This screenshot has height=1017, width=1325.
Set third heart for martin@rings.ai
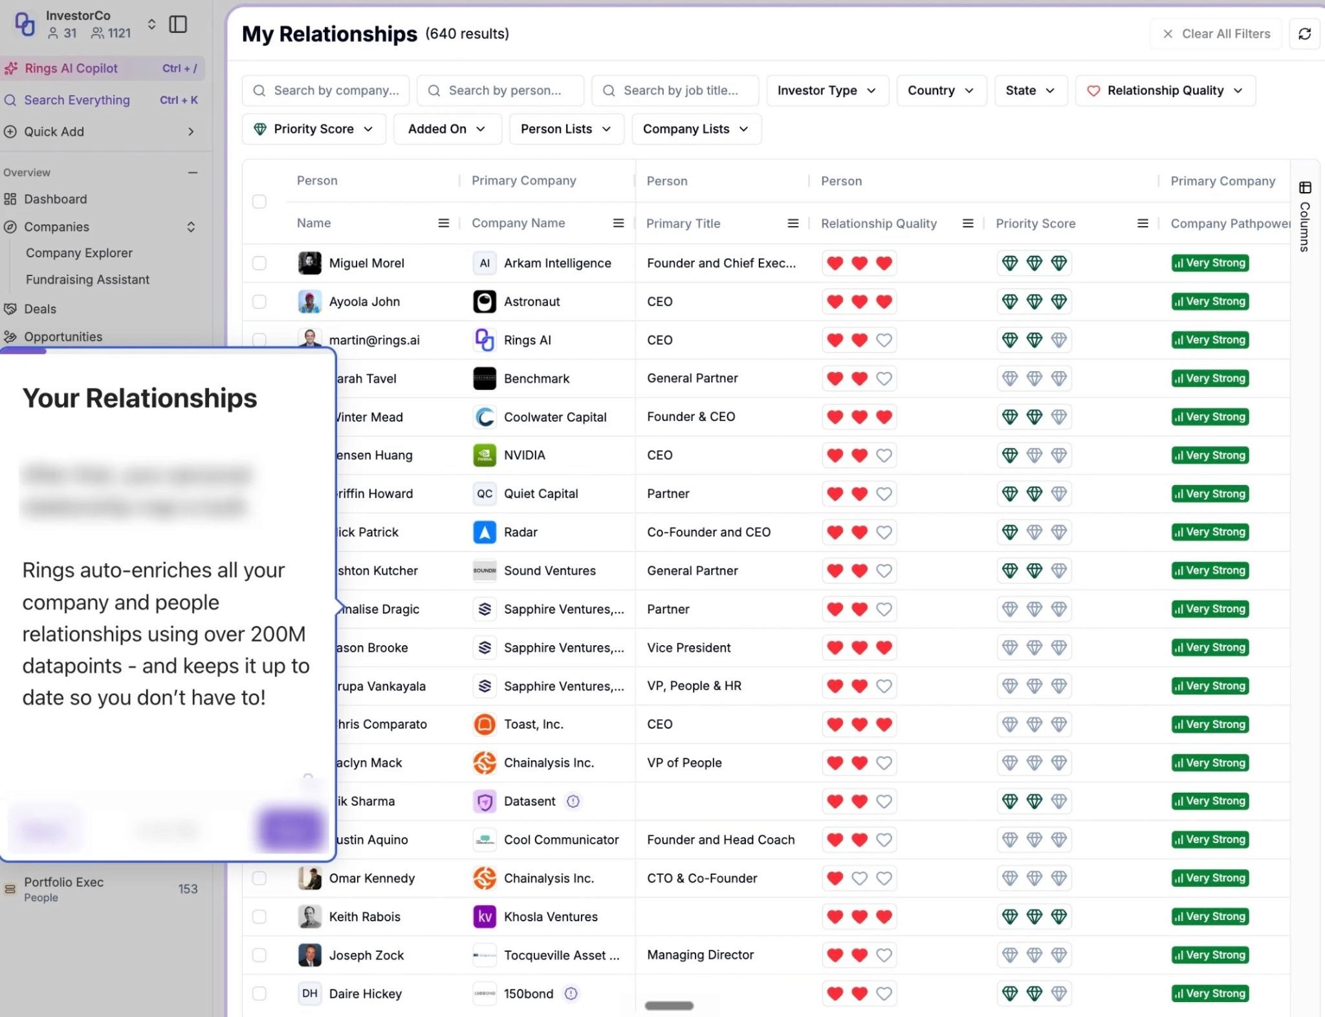pos(884,340)
